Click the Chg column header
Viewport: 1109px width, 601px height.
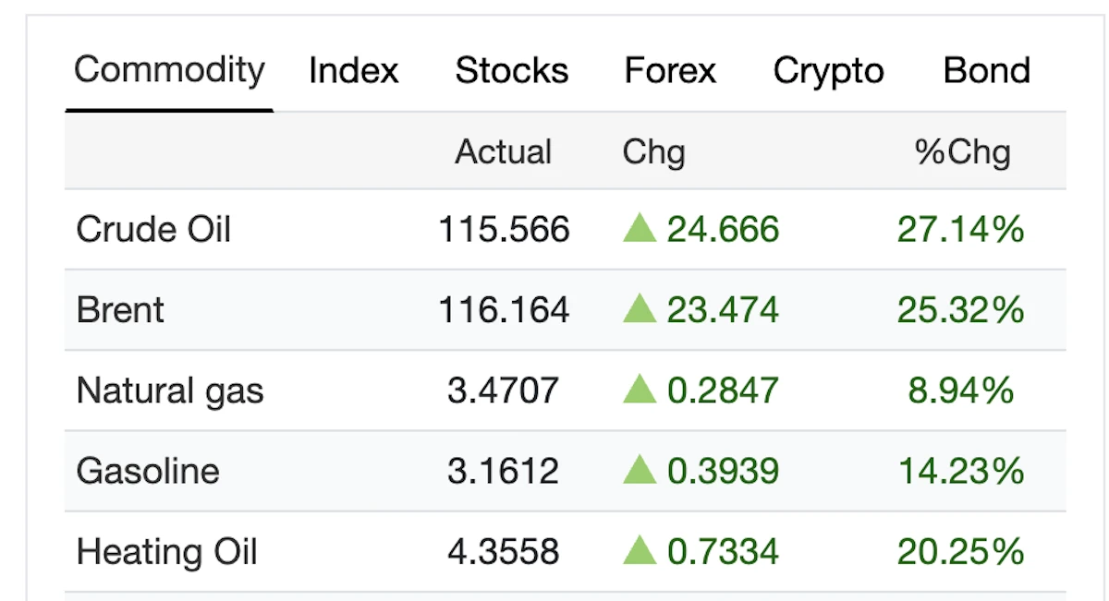click(653, 152)
